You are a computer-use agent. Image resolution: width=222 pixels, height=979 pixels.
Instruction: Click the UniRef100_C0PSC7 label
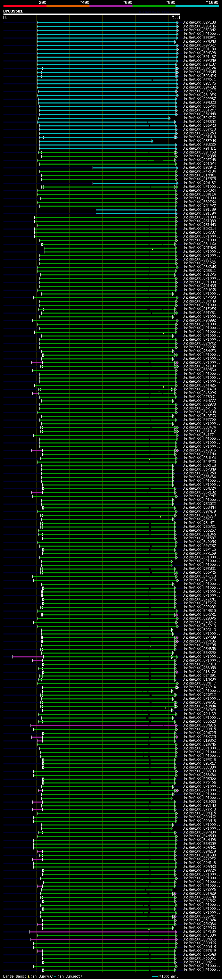pos(199,91)
